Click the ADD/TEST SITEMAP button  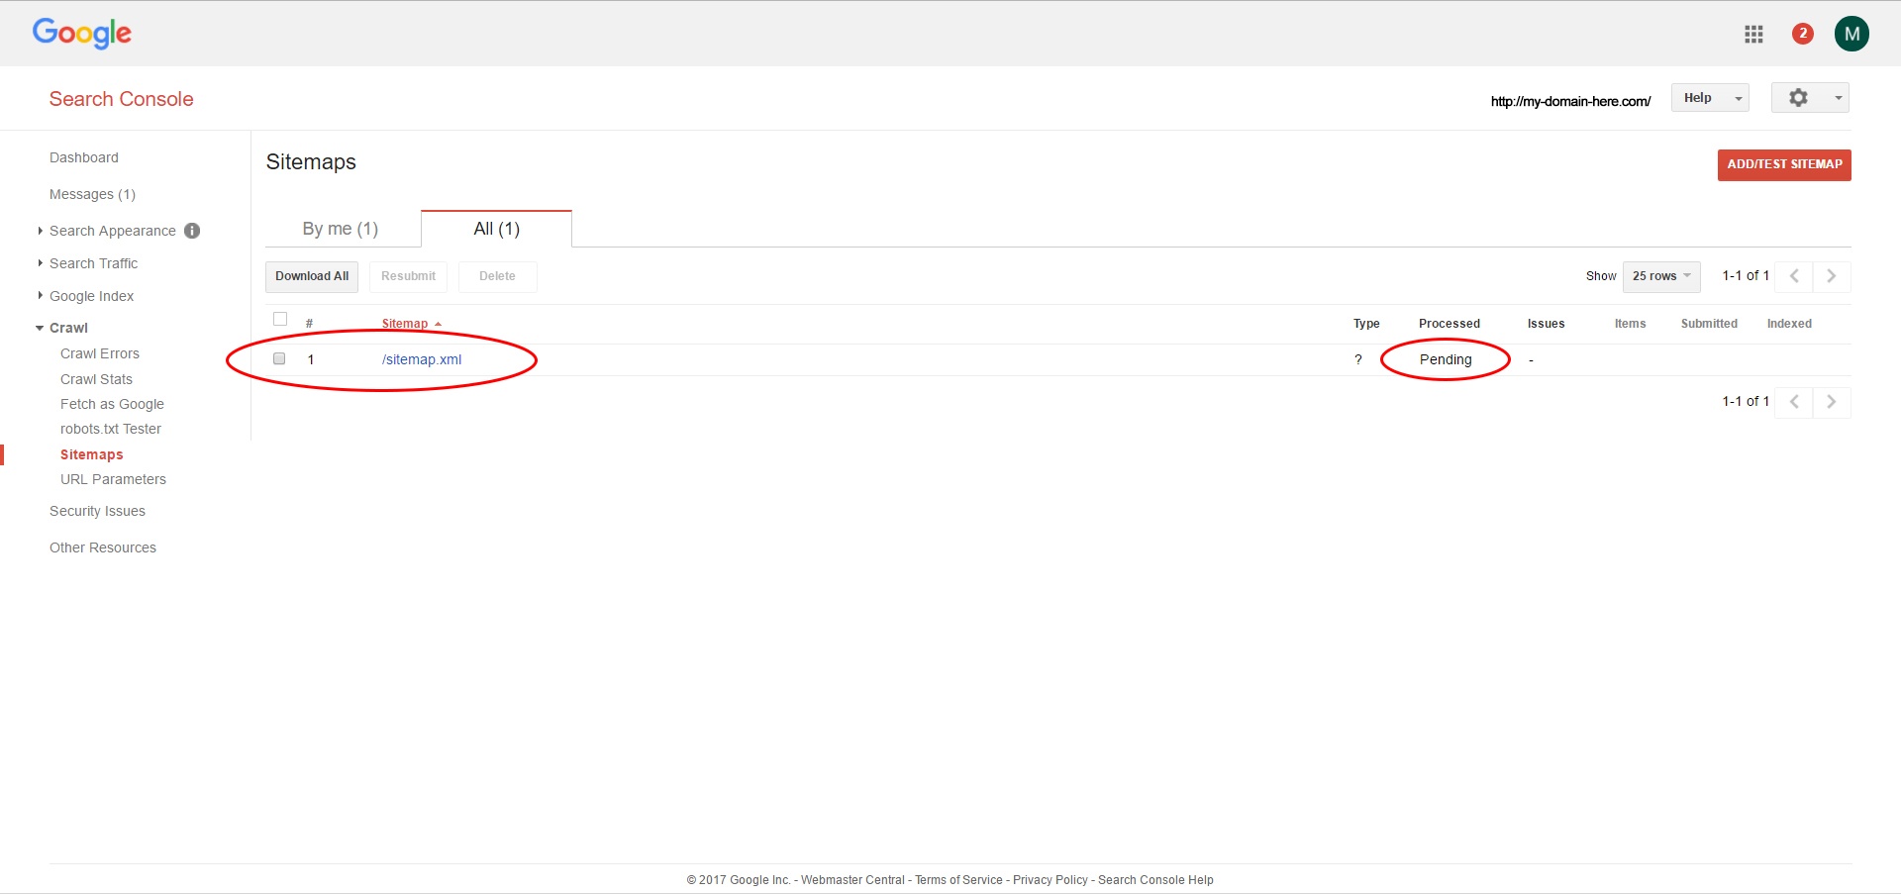pos(1784,164)
